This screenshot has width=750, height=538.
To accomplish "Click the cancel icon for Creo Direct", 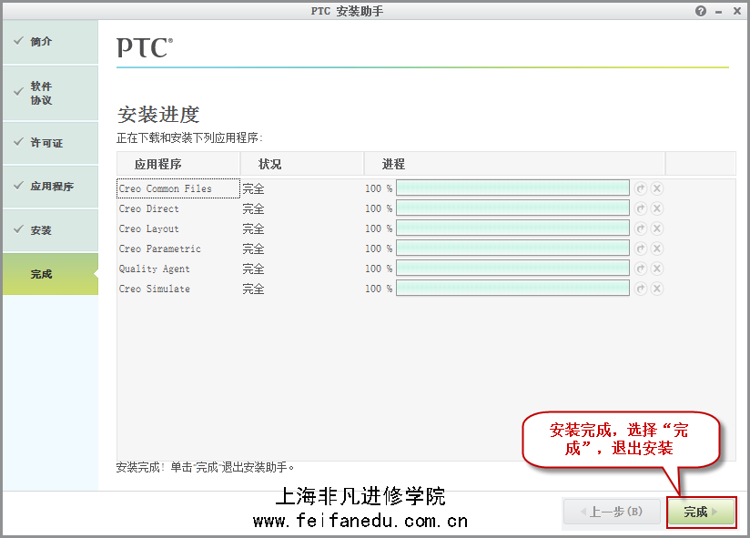I will [x=657, y=208].
